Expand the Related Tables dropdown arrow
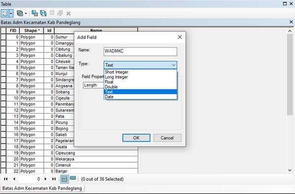The width and height of the screenshot is (295, 194). pos(26,13)
